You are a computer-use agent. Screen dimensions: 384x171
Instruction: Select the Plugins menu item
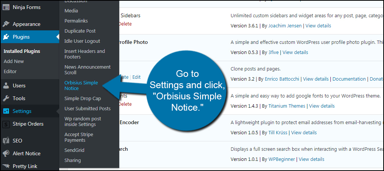pos(21,37)
